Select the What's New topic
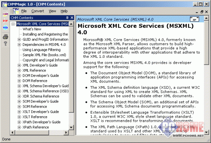Screen dimensions: 211x143 [x=32, y=29]
